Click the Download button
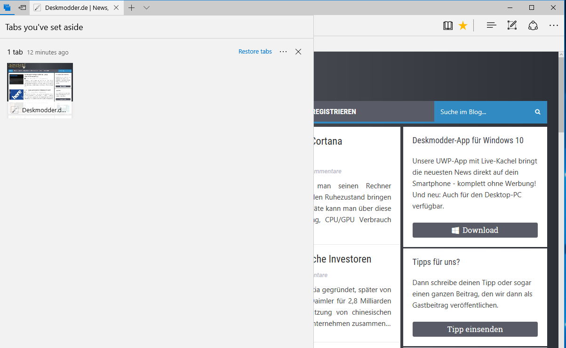Viewport: 566px width, 348px height. [x=475, y=230]
